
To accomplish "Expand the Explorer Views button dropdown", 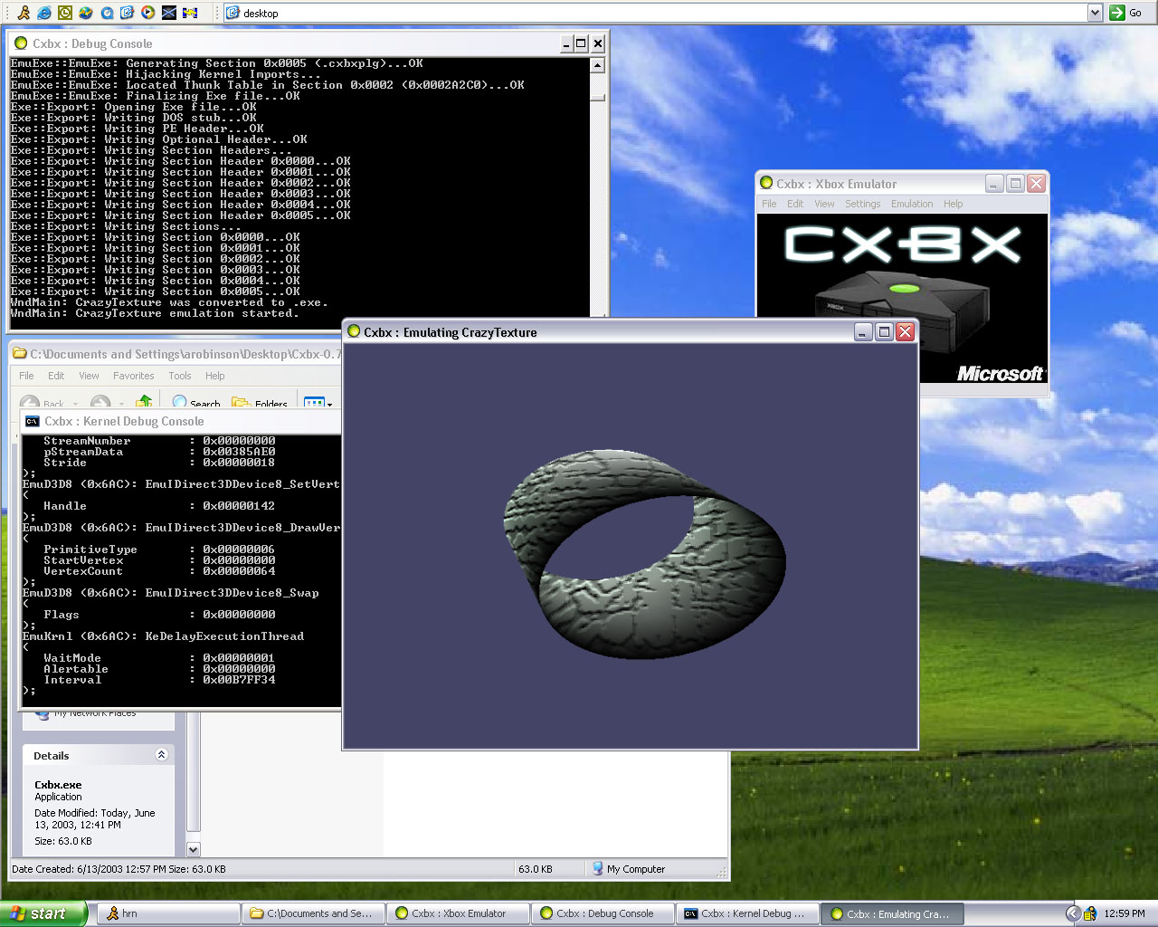I will [x=329, y=404].
